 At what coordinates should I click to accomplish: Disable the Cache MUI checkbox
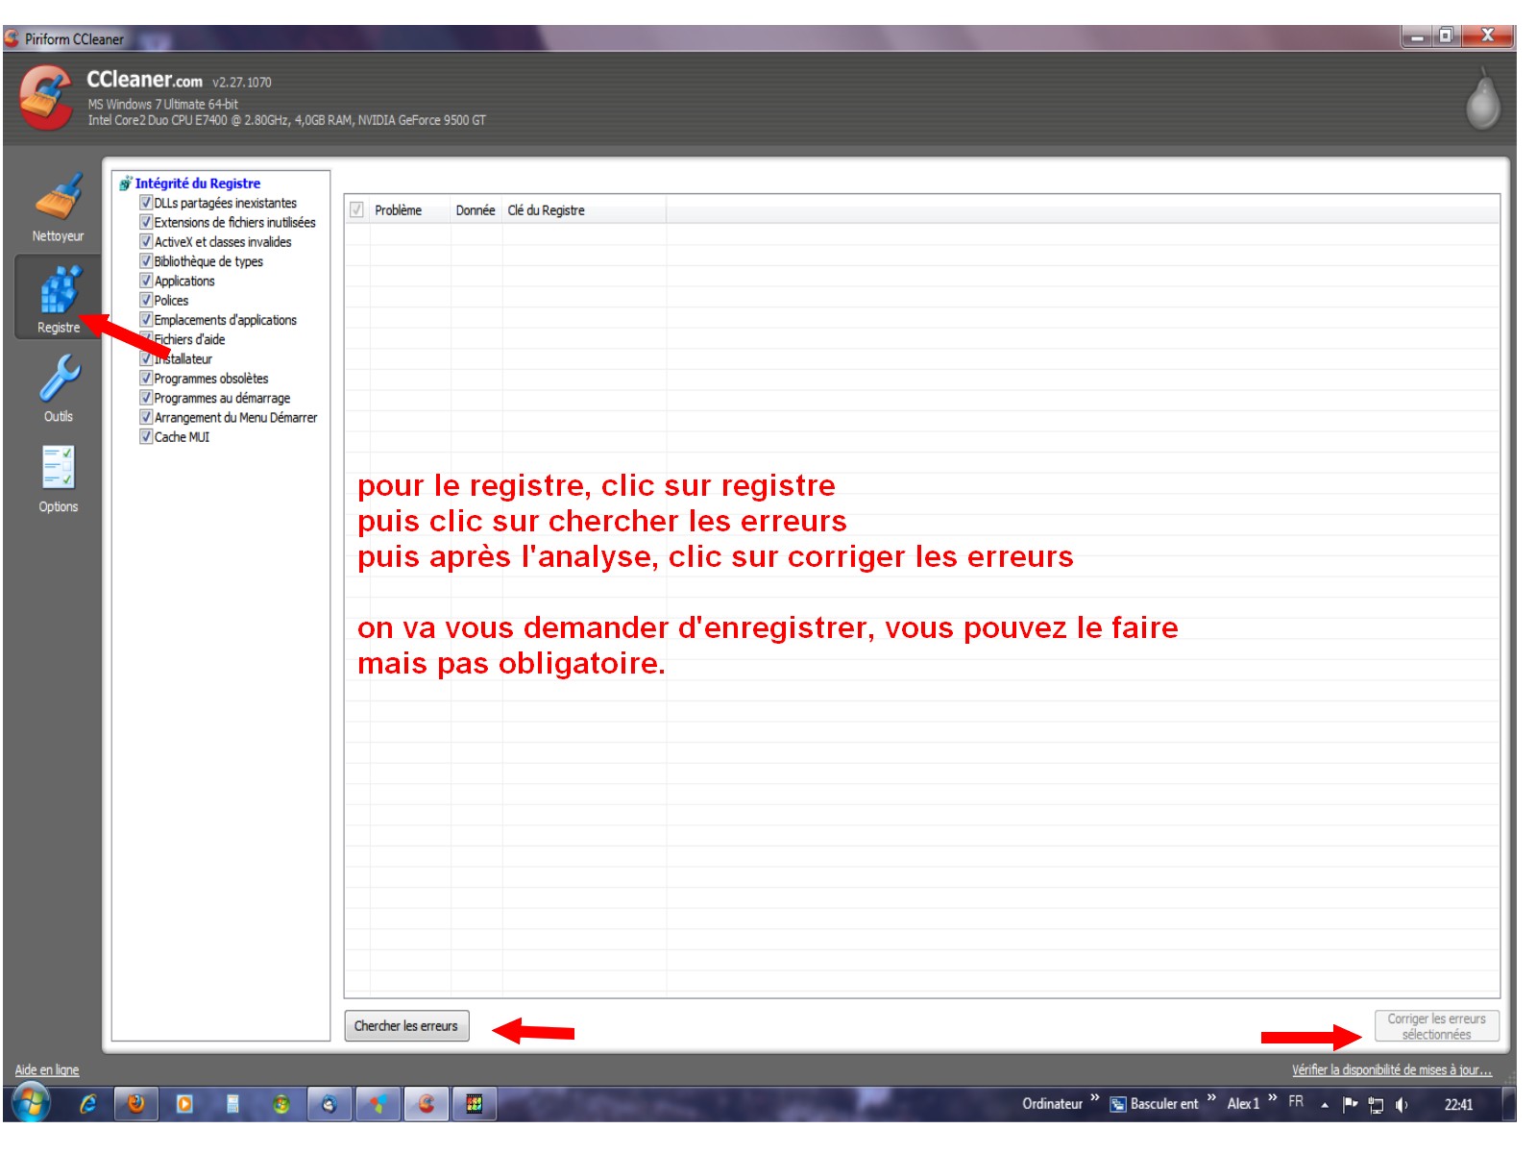click(x=146, y=437)
